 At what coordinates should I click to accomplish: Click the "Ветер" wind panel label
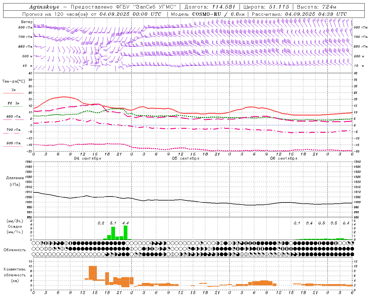(x=27, y=22)
